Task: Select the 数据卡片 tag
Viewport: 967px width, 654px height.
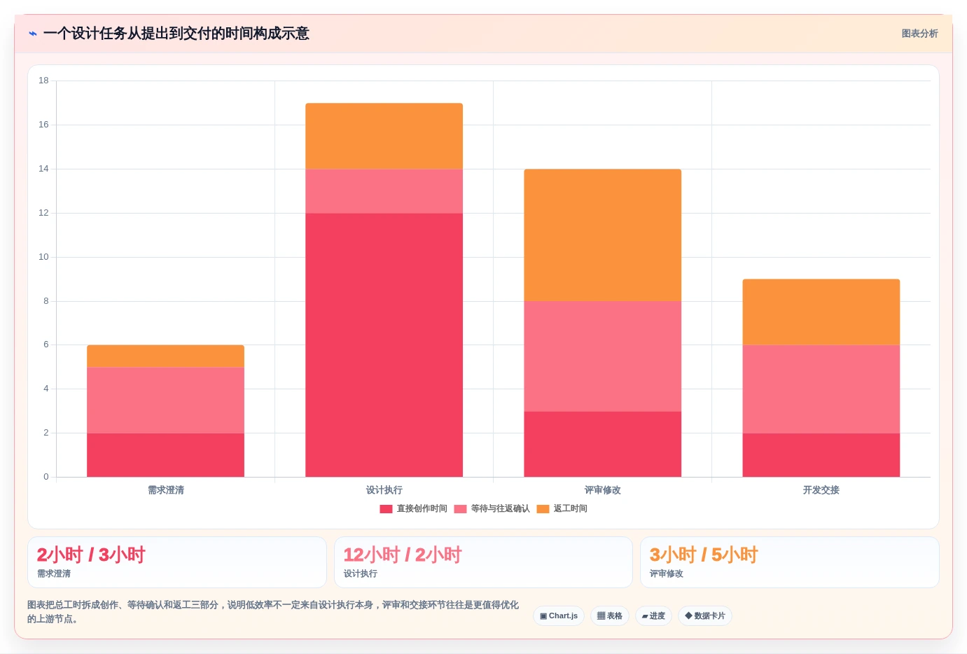Action: coord(705,616)
